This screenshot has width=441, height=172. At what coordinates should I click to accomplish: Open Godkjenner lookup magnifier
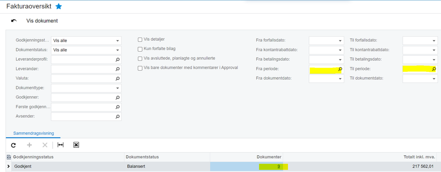tap(118, 97)
